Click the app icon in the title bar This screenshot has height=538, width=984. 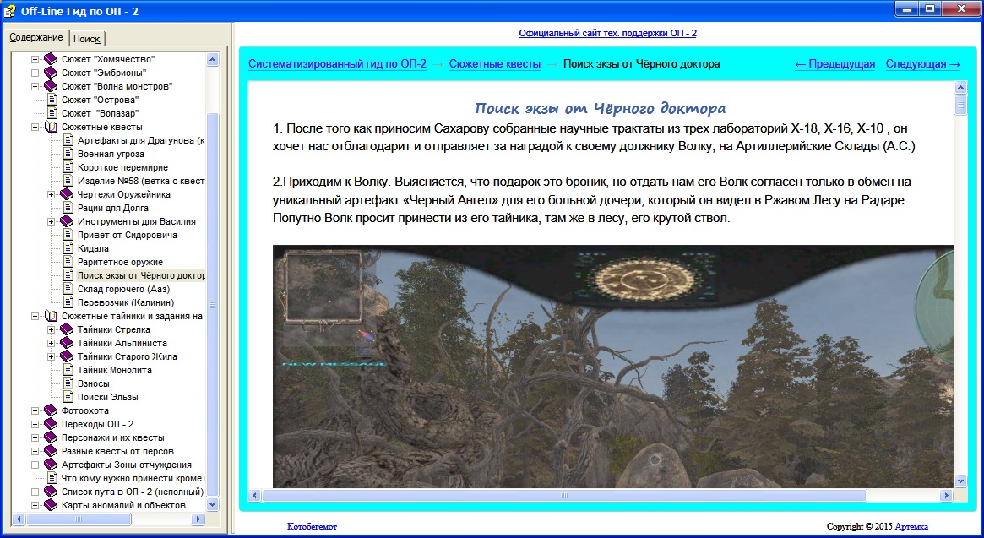[x=9, y=11]
